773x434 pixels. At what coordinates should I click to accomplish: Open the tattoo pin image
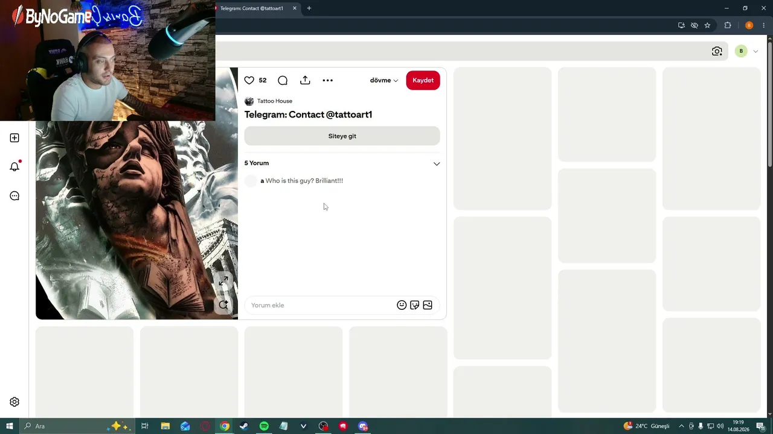(x=136, y=220)
